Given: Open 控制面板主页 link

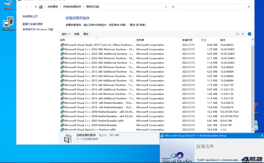Looking at the screenshot, I should tap(30, 16).
